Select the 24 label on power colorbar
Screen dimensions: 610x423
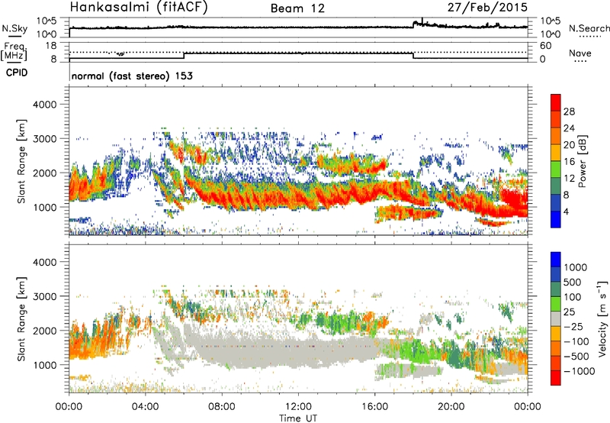click(x=569, y=128)
